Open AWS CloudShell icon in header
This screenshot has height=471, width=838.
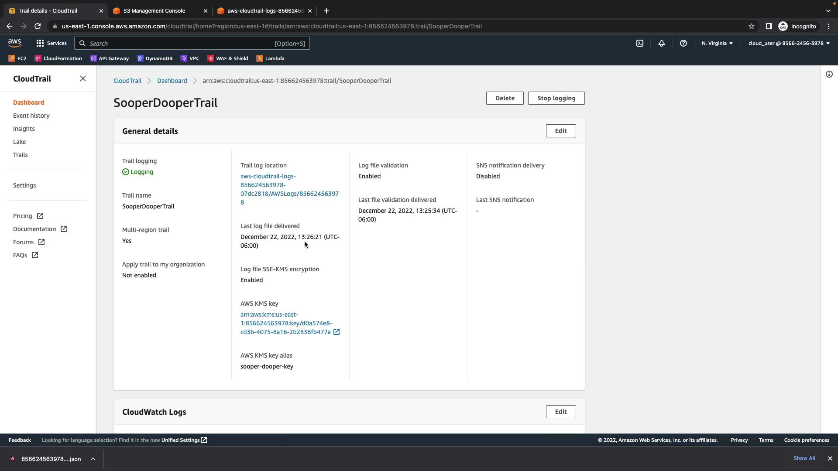pyautogui.click(x=639, y=43)
